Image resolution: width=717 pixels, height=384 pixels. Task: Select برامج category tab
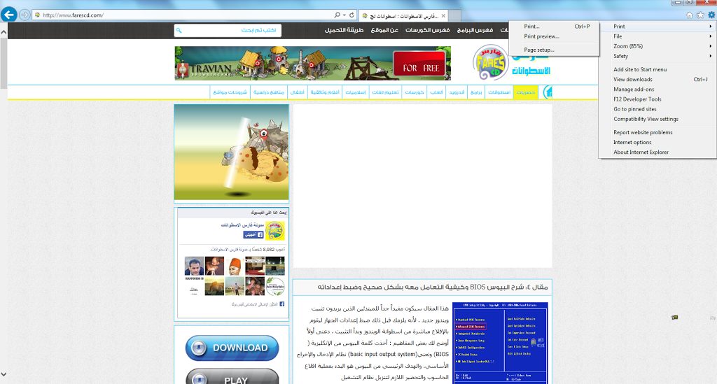[x=476, y=92]
